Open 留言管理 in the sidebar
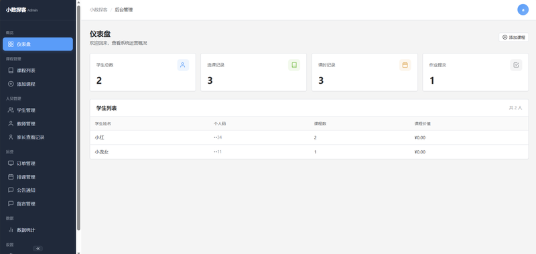This screenshot has height=254, width=536. click(38, 204)
